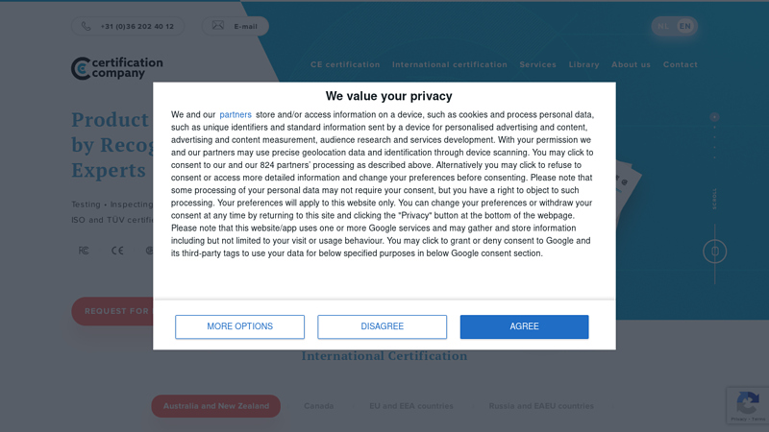Select the Australia and New Zealand tab
The width and height of the screenshot is (769, 432).
click(215, 406)
